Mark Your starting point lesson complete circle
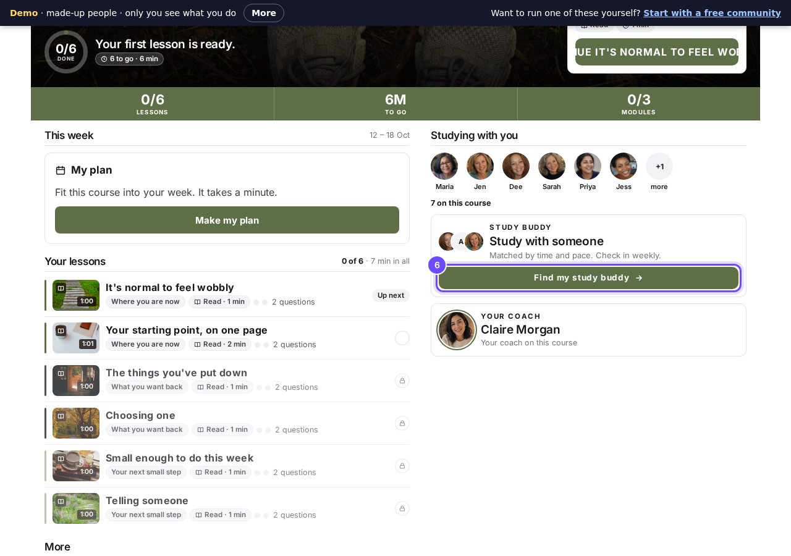Screen dimensions: 791x556 click(402, 338)
